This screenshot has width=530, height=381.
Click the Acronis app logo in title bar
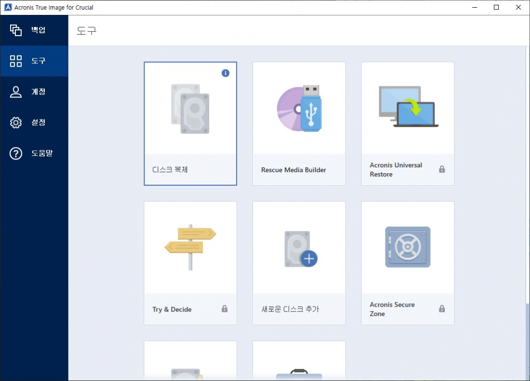point(7,7)
